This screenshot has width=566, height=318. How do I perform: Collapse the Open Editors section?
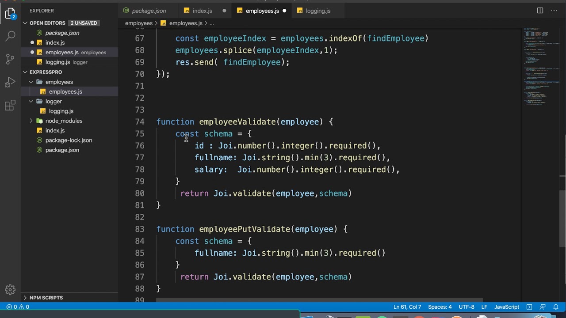pos(47,23)
